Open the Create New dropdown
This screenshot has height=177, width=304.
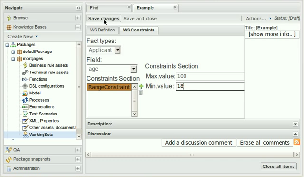[x=22, y=36]
